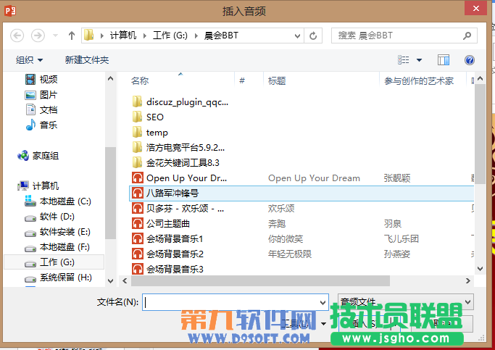Open 家庭组 in navigation pane
495x350 pixels.
(x=38, y=156)
